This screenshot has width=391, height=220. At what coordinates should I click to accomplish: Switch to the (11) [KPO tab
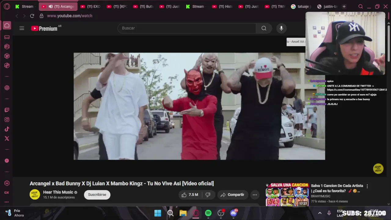click(x=117, y=6)
